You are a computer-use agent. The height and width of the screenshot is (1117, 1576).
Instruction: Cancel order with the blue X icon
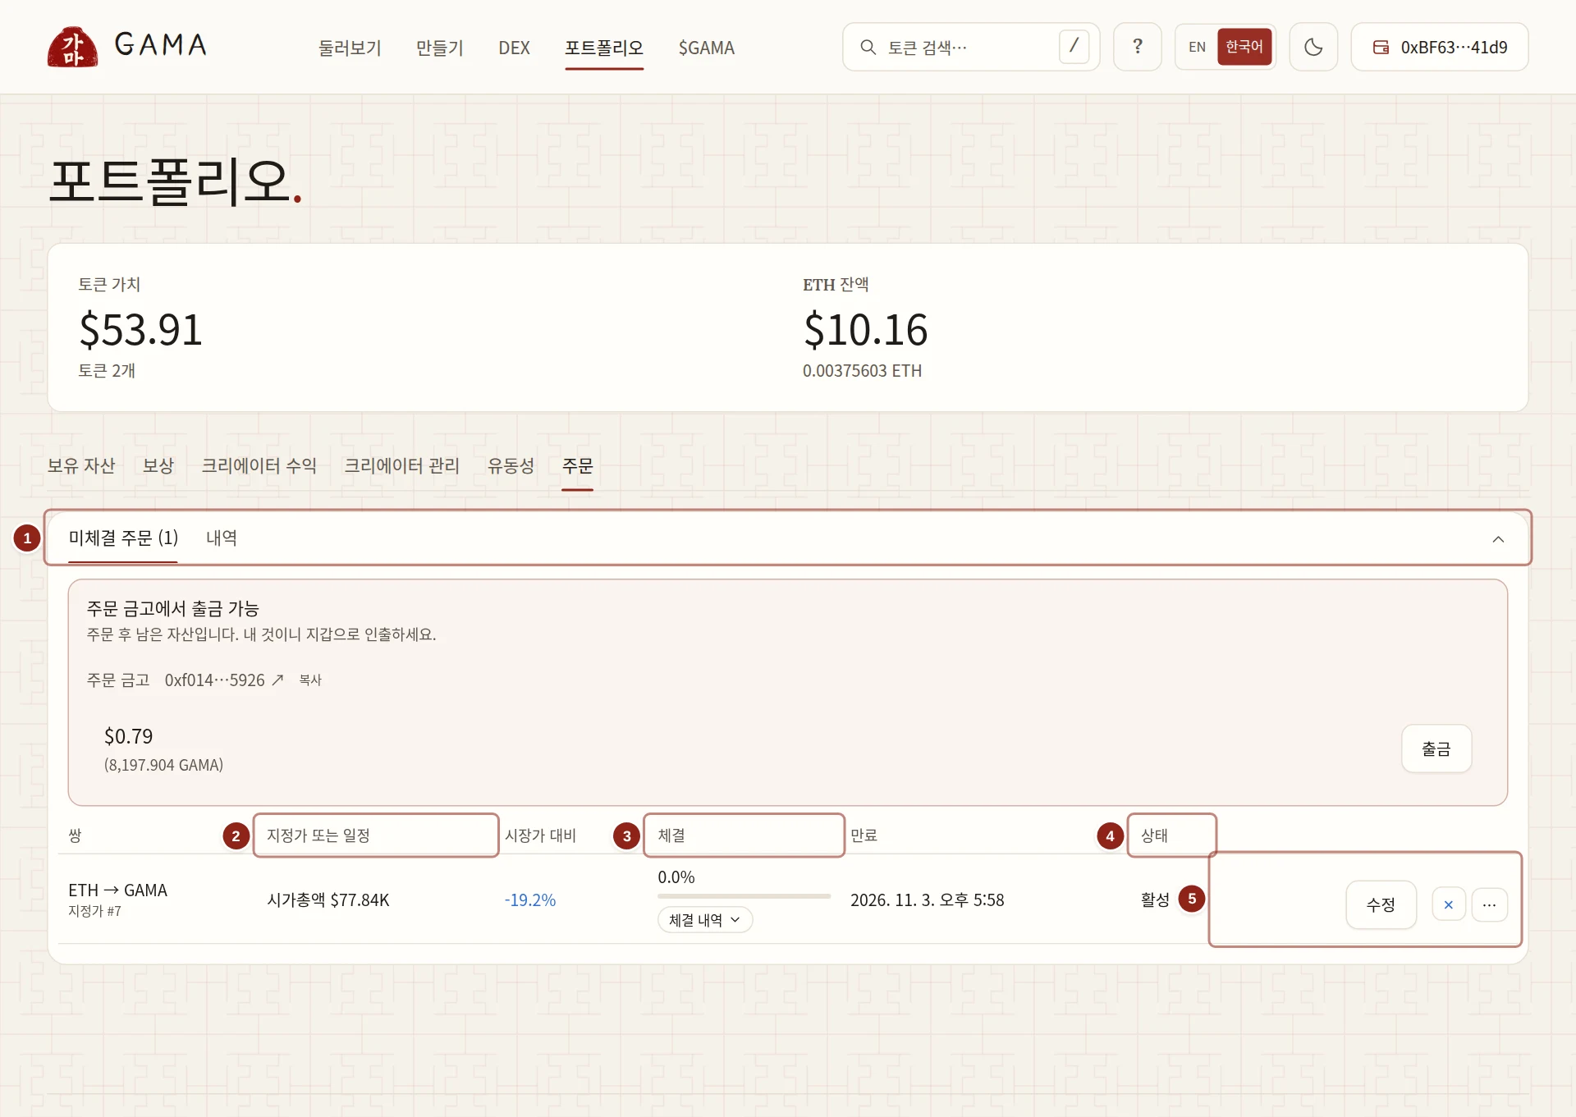(1448, 904)
